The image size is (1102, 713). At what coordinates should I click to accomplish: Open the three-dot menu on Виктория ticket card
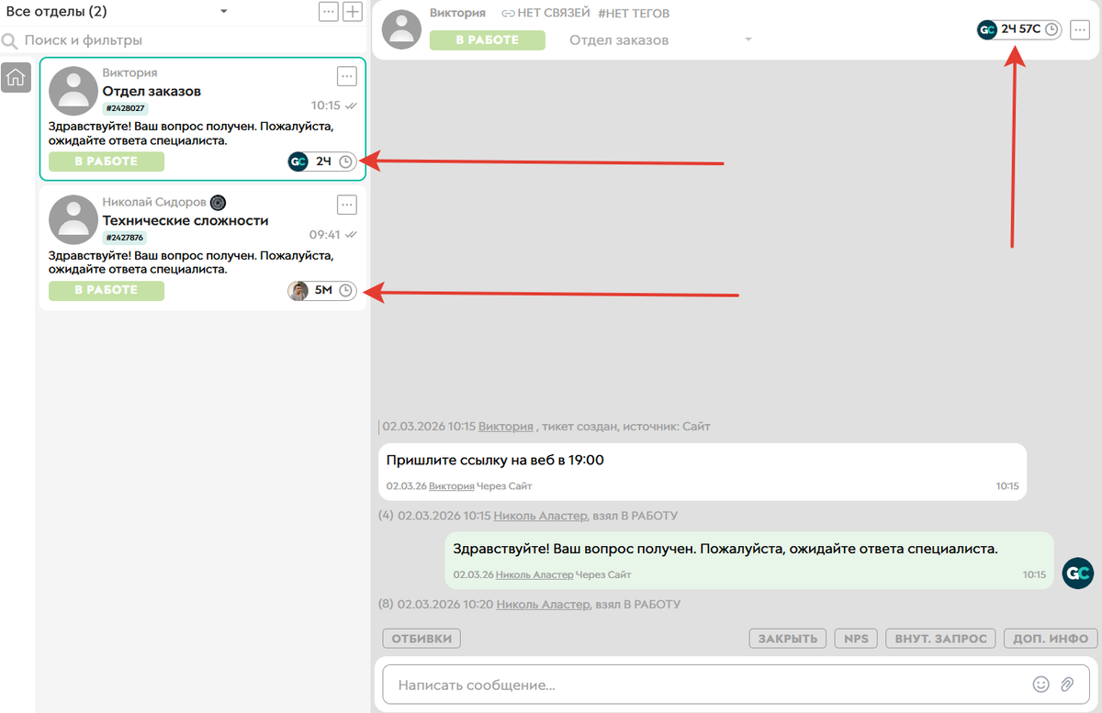coord(346,76)
